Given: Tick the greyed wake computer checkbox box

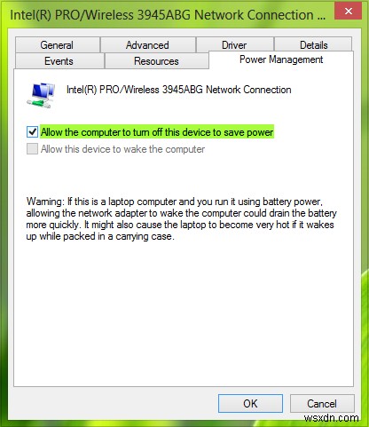Looking at the screenshot, I should 32,149.
